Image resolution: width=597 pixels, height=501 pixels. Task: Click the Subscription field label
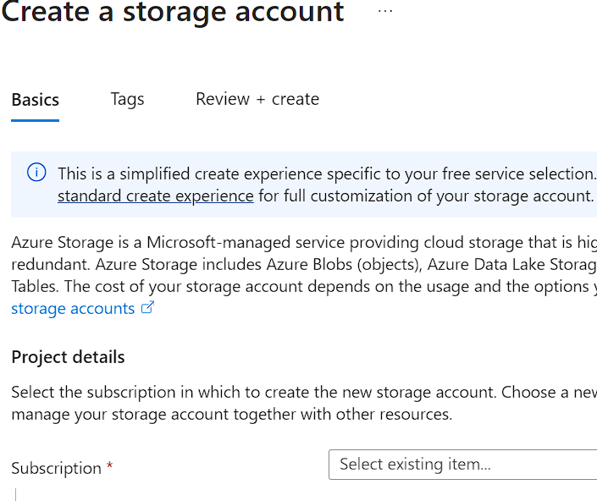click(x=57, y=468)
